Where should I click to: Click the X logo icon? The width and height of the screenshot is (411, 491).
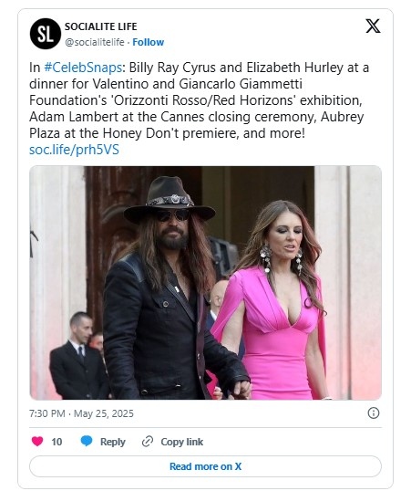click(x=373, y=26)
